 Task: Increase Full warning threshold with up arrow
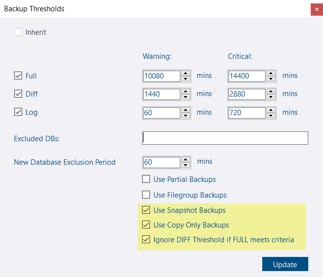point(186,74)
